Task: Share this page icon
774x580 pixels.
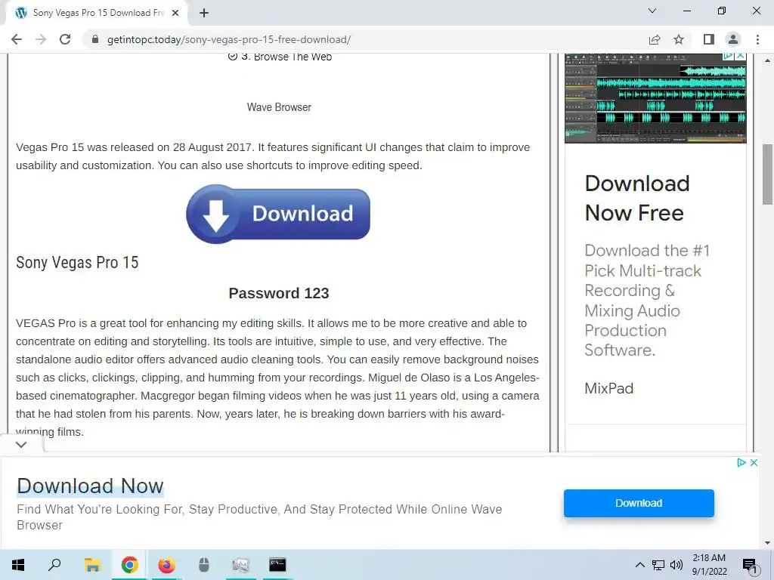Action: coord(655,39)
